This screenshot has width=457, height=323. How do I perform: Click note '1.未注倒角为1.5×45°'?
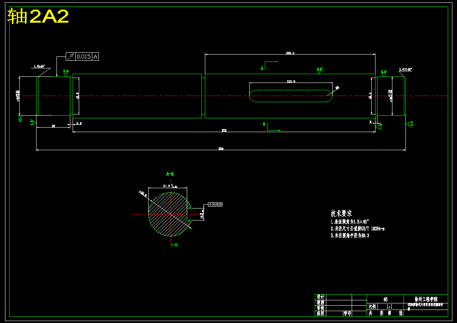tap(350, 222)
